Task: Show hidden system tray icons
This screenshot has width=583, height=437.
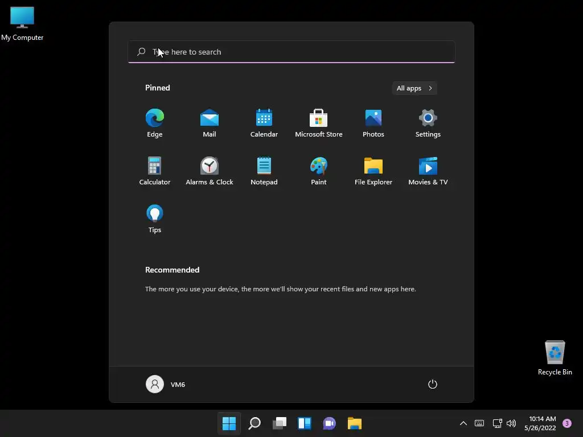Action: coord(463,423)
